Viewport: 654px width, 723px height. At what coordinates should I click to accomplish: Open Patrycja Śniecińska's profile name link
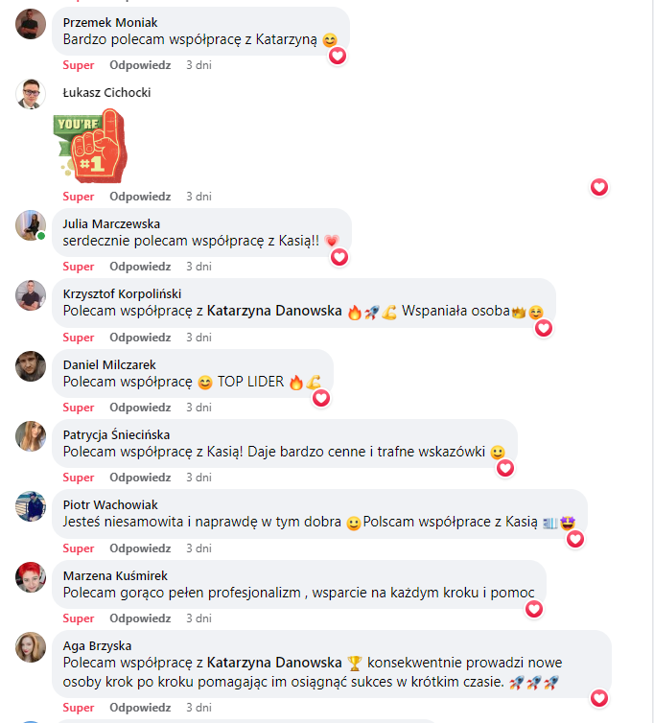click(116, 434)
